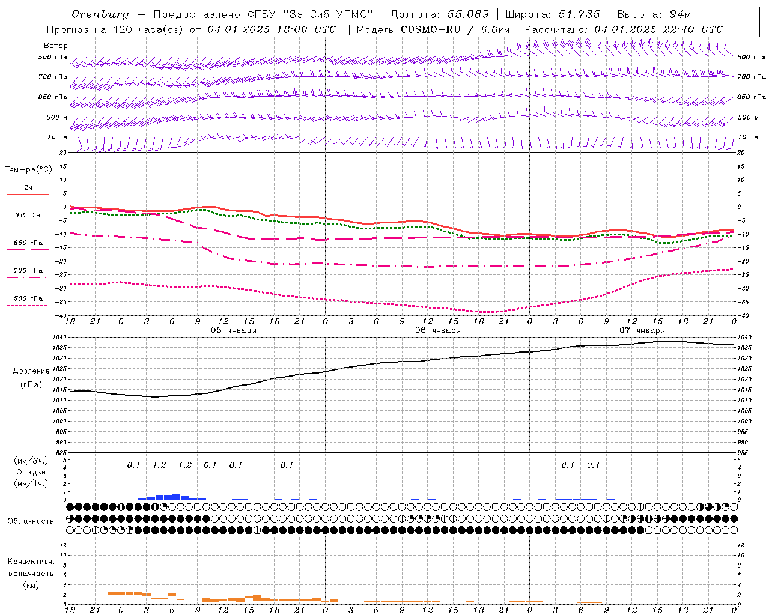Click the Ветер panel label
Image resolution: width=769 pixels, height=615 pixels.
click(55, 46)
